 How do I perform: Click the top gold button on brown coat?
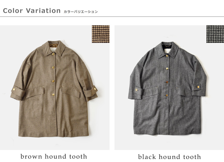coord(53,54)
